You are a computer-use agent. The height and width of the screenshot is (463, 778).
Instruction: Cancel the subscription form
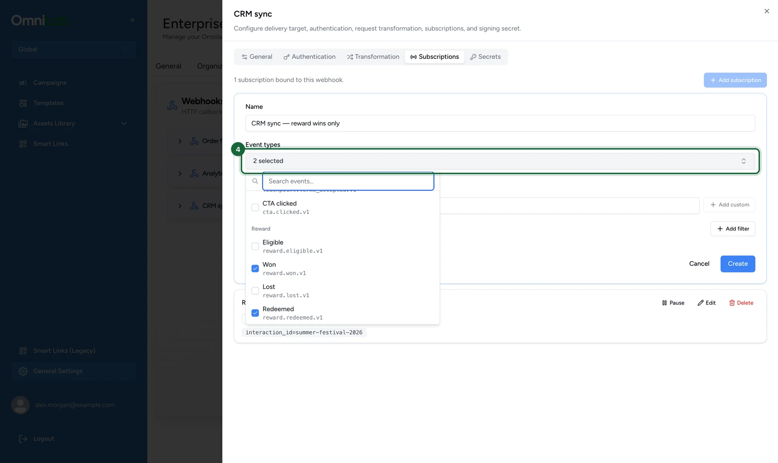click(699, 264)
